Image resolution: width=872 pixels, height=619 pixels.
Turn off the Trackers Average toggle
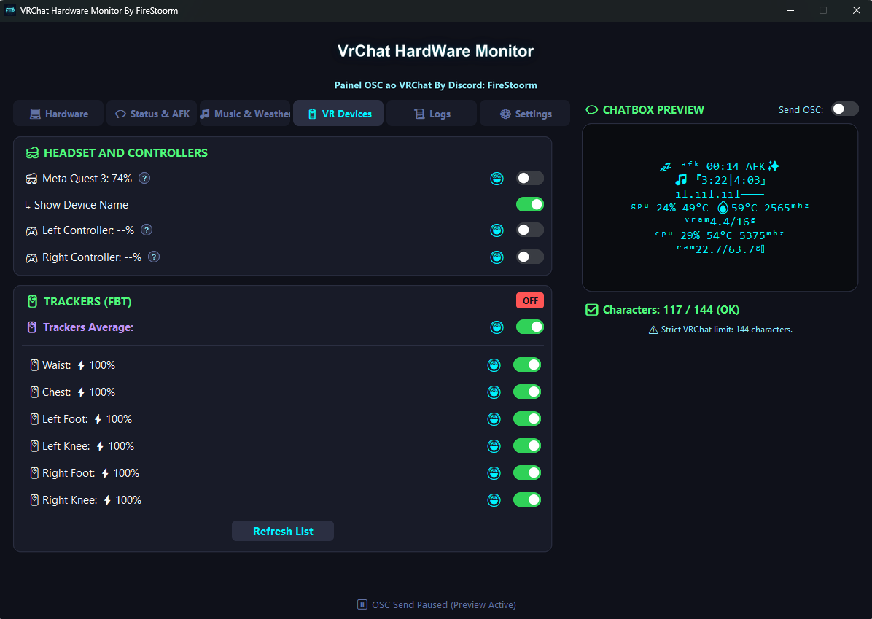click(x=529, y=327)
